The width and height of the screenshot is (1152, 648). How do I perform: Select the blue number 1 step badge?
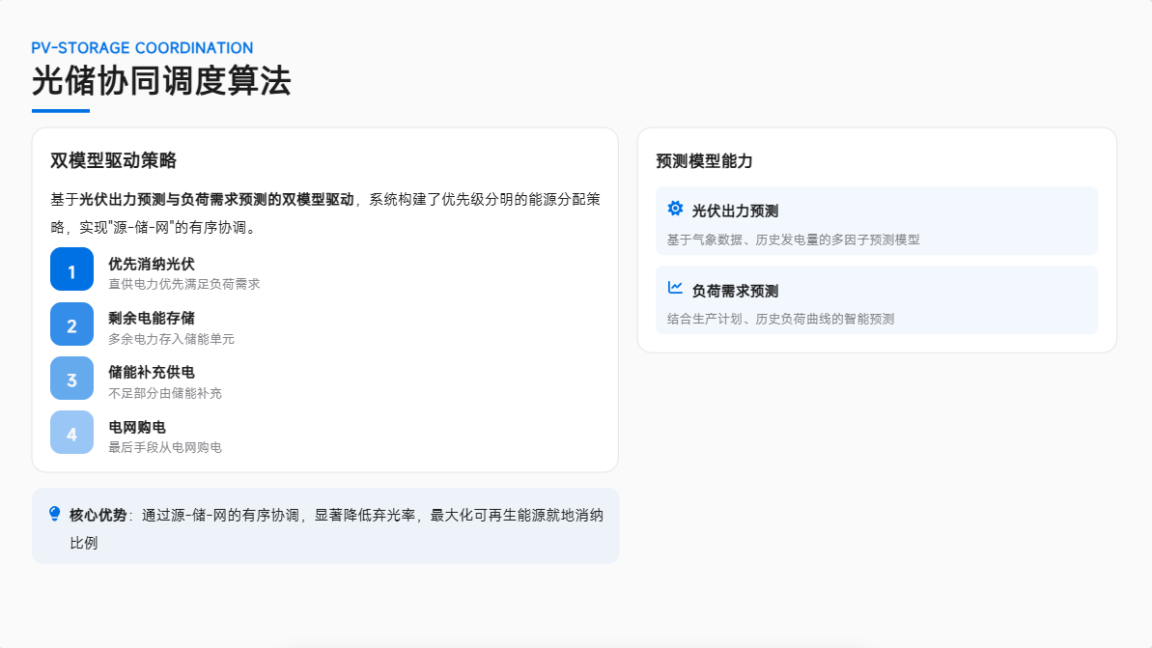[x=72, y=269]
